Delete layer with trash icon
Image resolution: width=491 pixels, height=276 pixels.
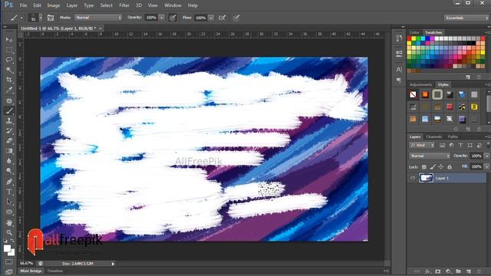[479, 271]
